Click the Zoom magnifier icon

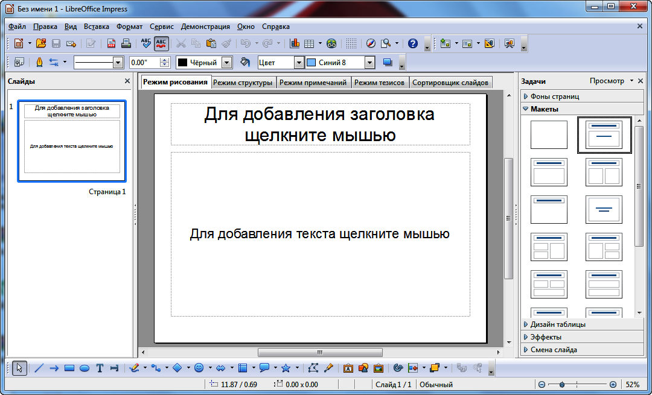click(386, 43)
